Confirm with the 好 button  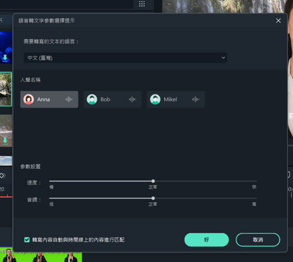tap(206, 240)
